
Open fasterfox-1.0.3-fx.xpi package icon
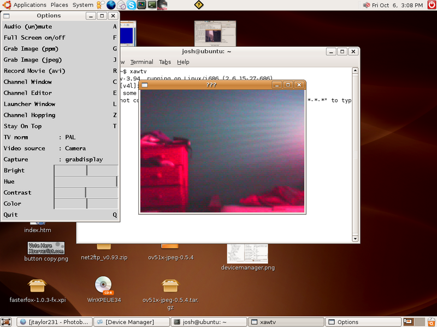tap(38, 286)
